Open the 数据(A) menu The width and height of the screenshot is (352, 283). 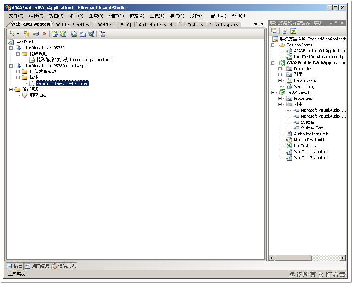[x=137, y=16]
